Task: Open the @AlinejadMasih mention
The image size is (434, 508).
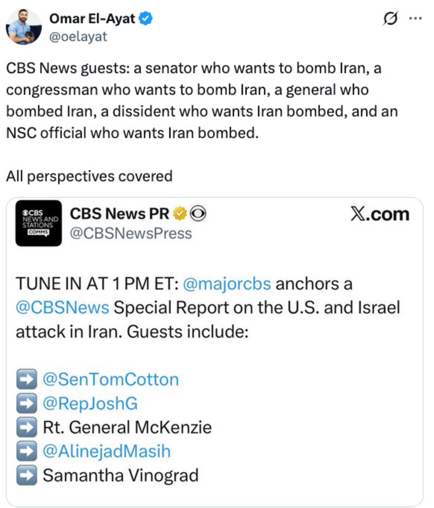Action: (x=106, y=451)
